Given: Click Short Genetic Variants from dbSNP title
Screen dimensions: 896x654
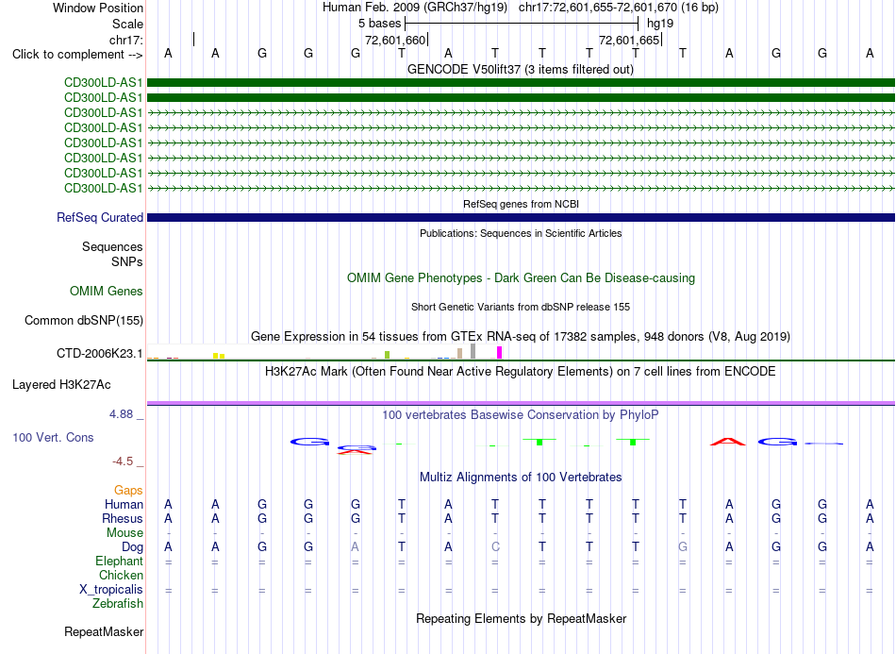Looking at the screenshot, I should coord(521,307).
